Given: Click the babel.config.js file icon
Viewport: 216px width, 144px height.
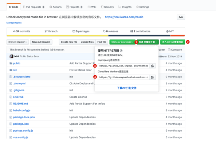Looking at the screenshot, I should (11, 111).
